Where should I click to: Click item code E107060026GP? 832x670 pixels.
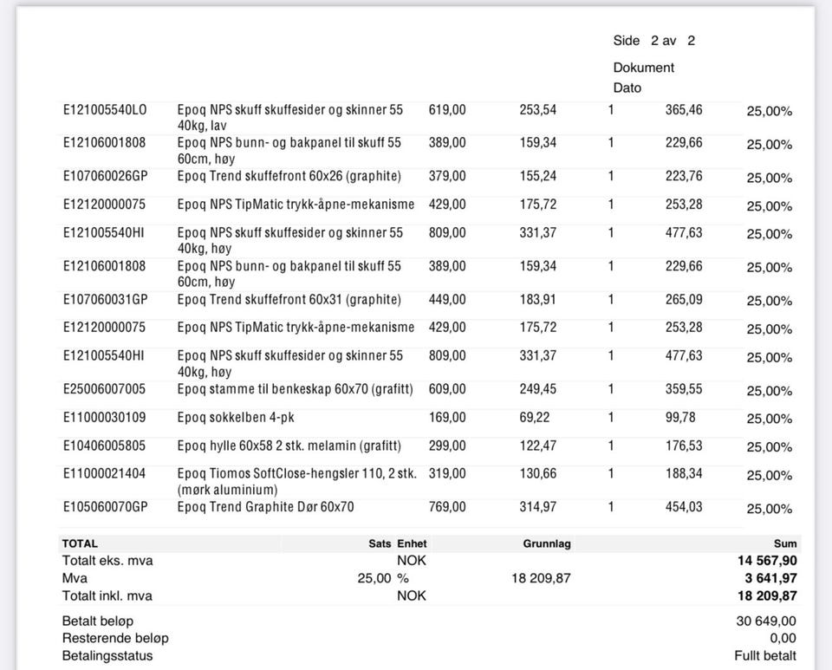click(x=105, y=176)
